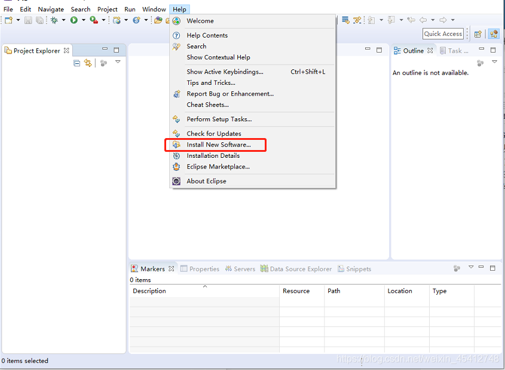Click the Save disk icon

click(x=28, y=20)
